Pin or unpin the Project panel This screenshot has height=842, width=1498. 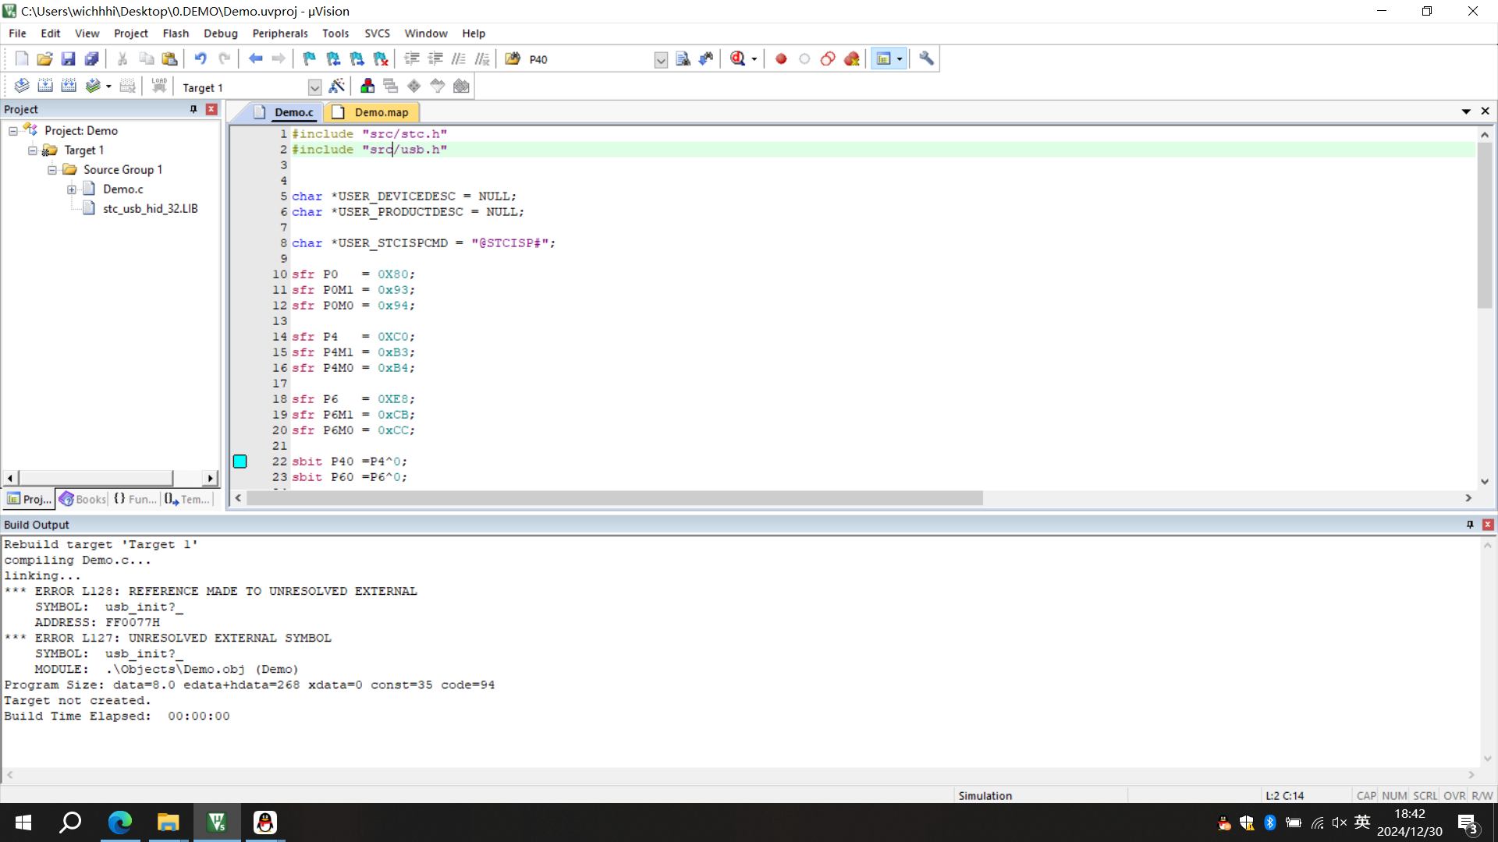point(193,109)
